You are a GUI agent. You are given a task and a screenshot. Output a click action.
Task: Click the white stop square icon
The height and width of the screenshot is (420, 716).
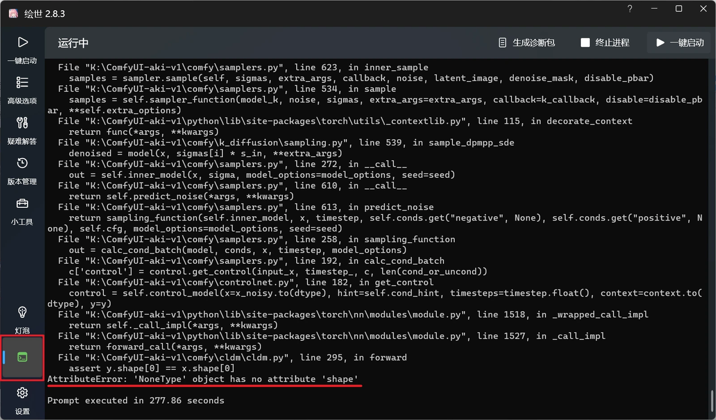(x=585, y=43)
